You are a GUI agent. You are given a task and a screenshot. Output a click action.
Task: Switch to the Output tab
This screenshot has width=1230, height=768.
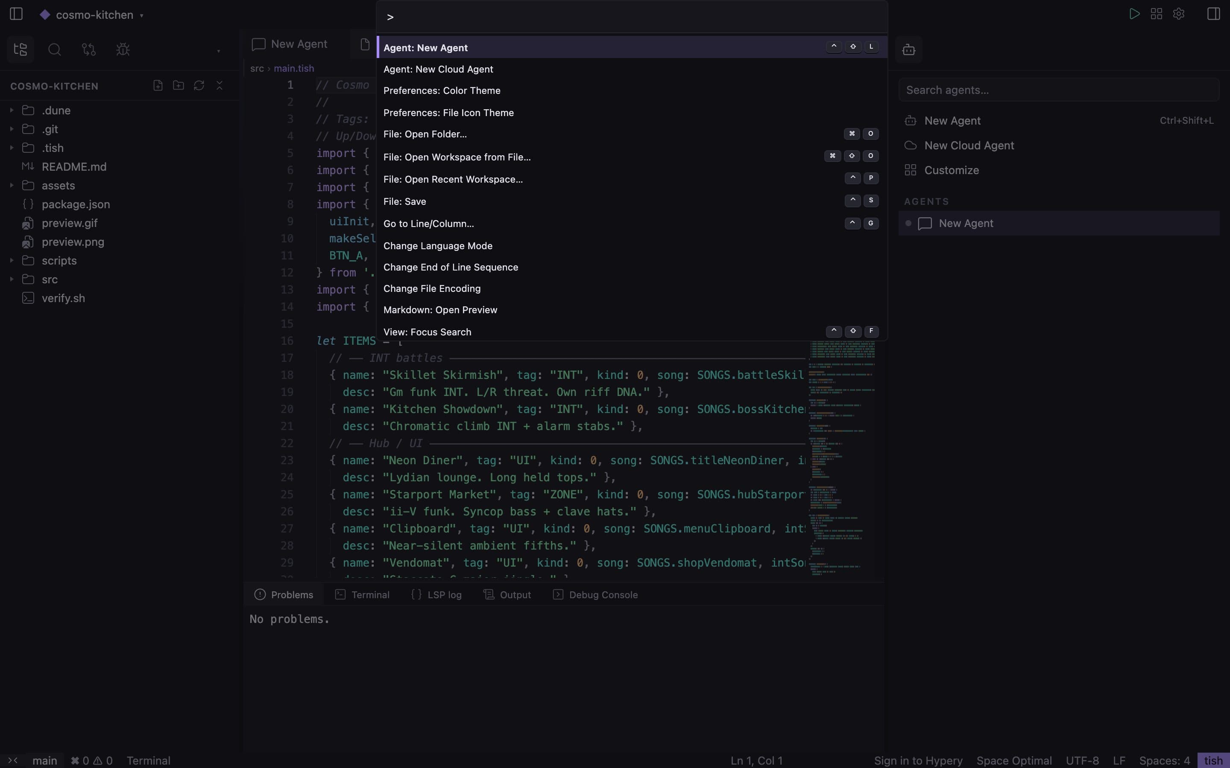(x=507, y=594)
